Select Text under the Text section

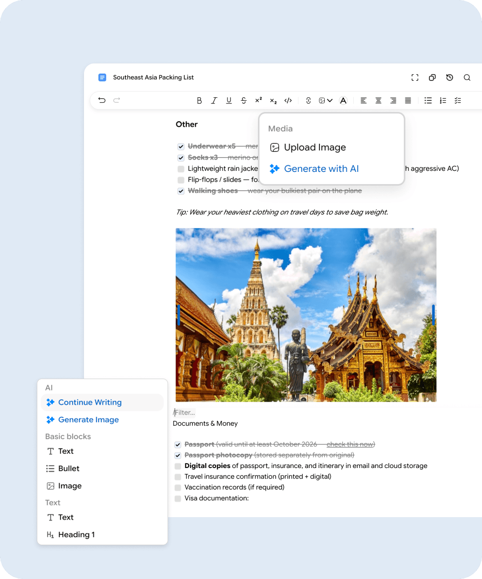pos(102,517)
